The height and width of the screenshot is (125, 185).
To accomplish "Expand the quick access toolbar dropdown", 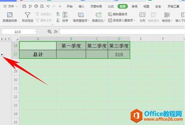I will (x=60, y=6).
